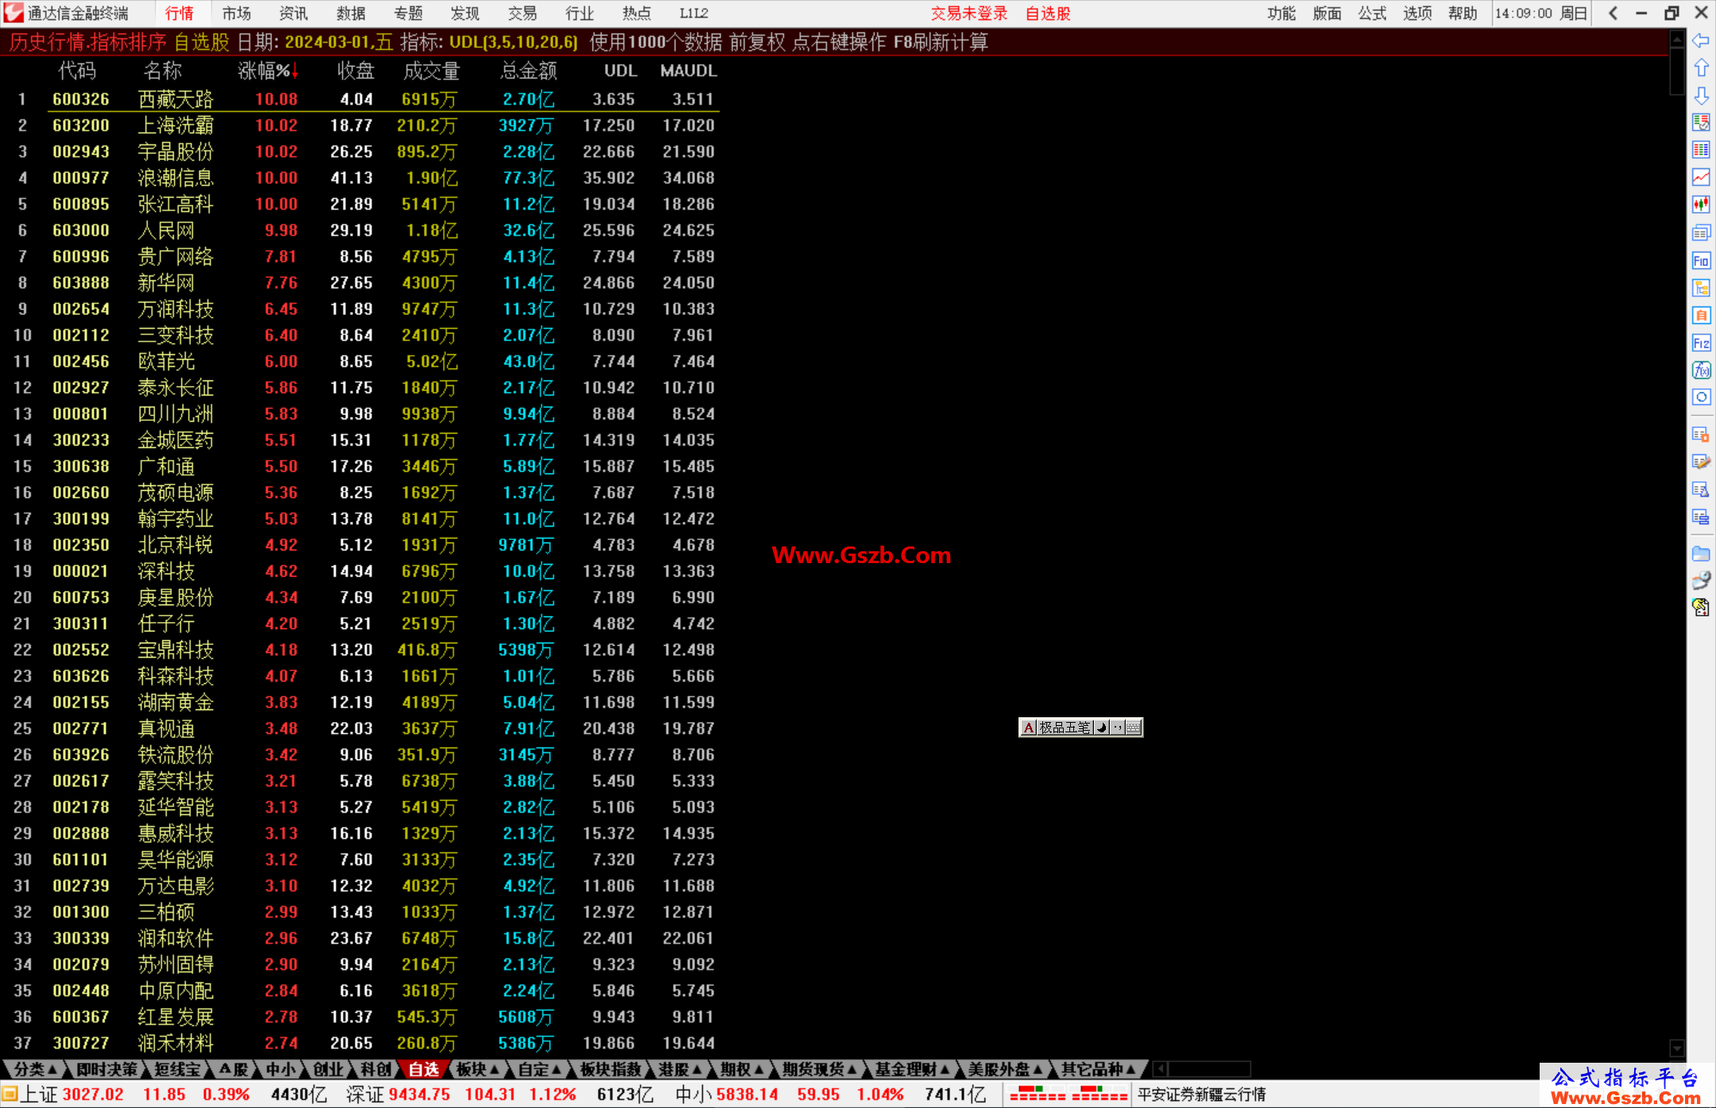The height and width of the screenshot is (1108, 1716).
Task: Click 平安证券新疆云行情 in status bar
Action: 1201,1094
